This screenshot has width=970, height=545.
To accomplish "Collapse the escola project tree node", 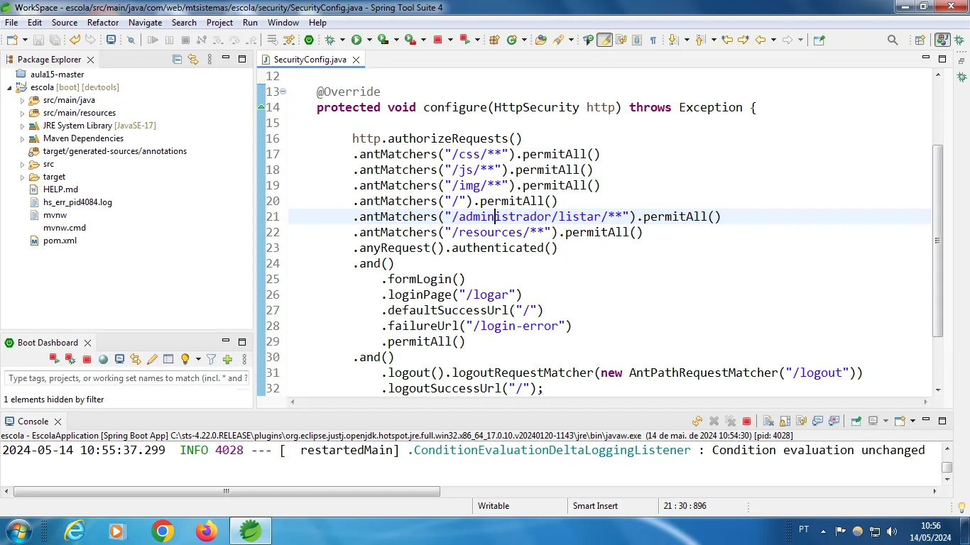I will (10, 88).
